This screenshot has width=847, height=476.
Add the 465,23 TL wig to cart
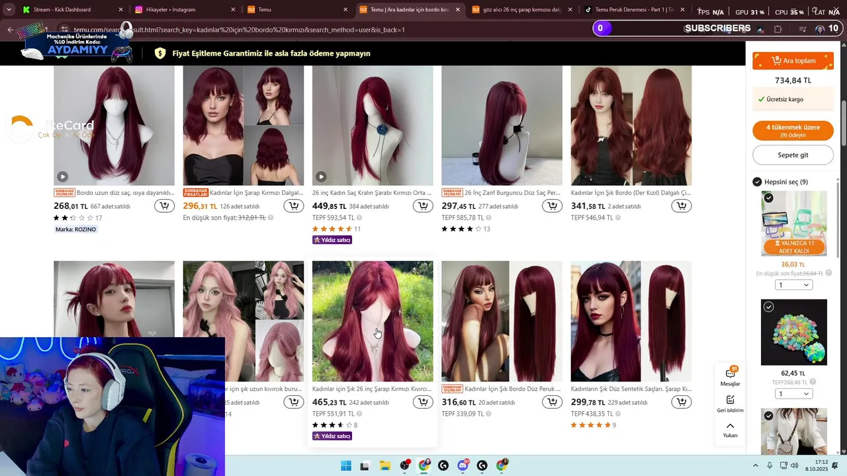point(423,402)
